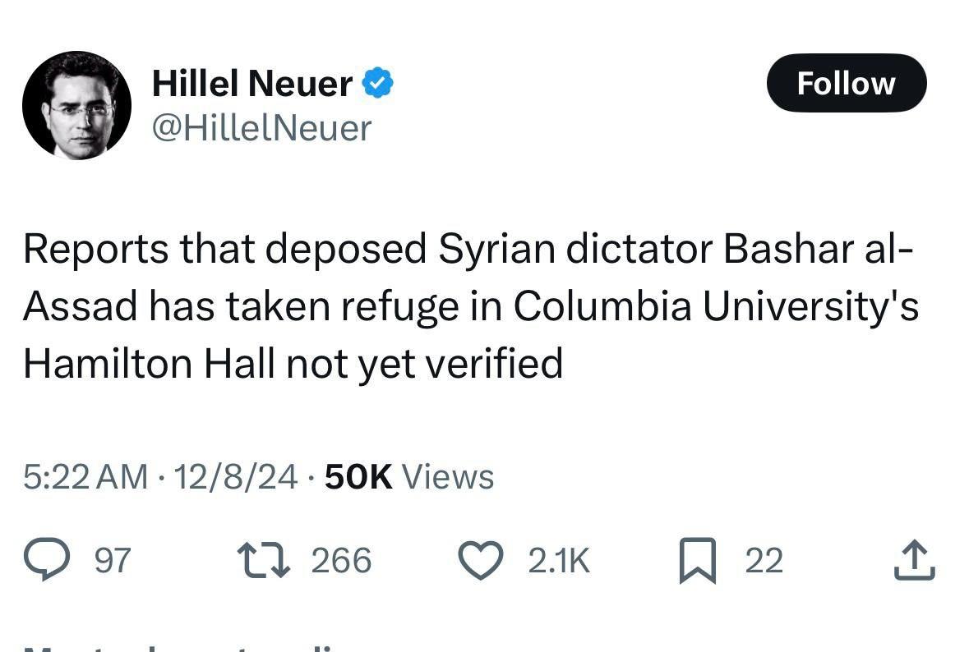This screenshot has width=969, height=652.
Task: Click the reply speech bubble icon
Action: 48,560
